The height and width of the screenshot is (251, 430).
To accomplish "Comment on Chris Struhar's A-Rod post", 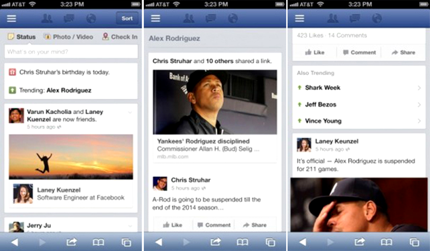I will click(214, 225).
